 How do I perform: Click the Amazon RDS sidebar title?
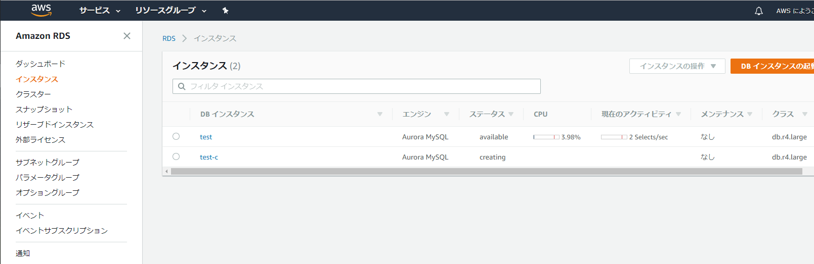click(x=43, y=36)
